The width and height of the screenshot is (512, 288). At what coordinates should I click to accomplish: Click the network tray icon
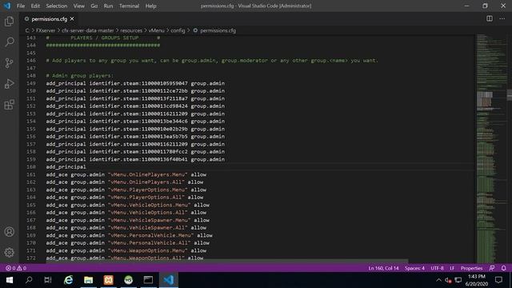(458, 280)
